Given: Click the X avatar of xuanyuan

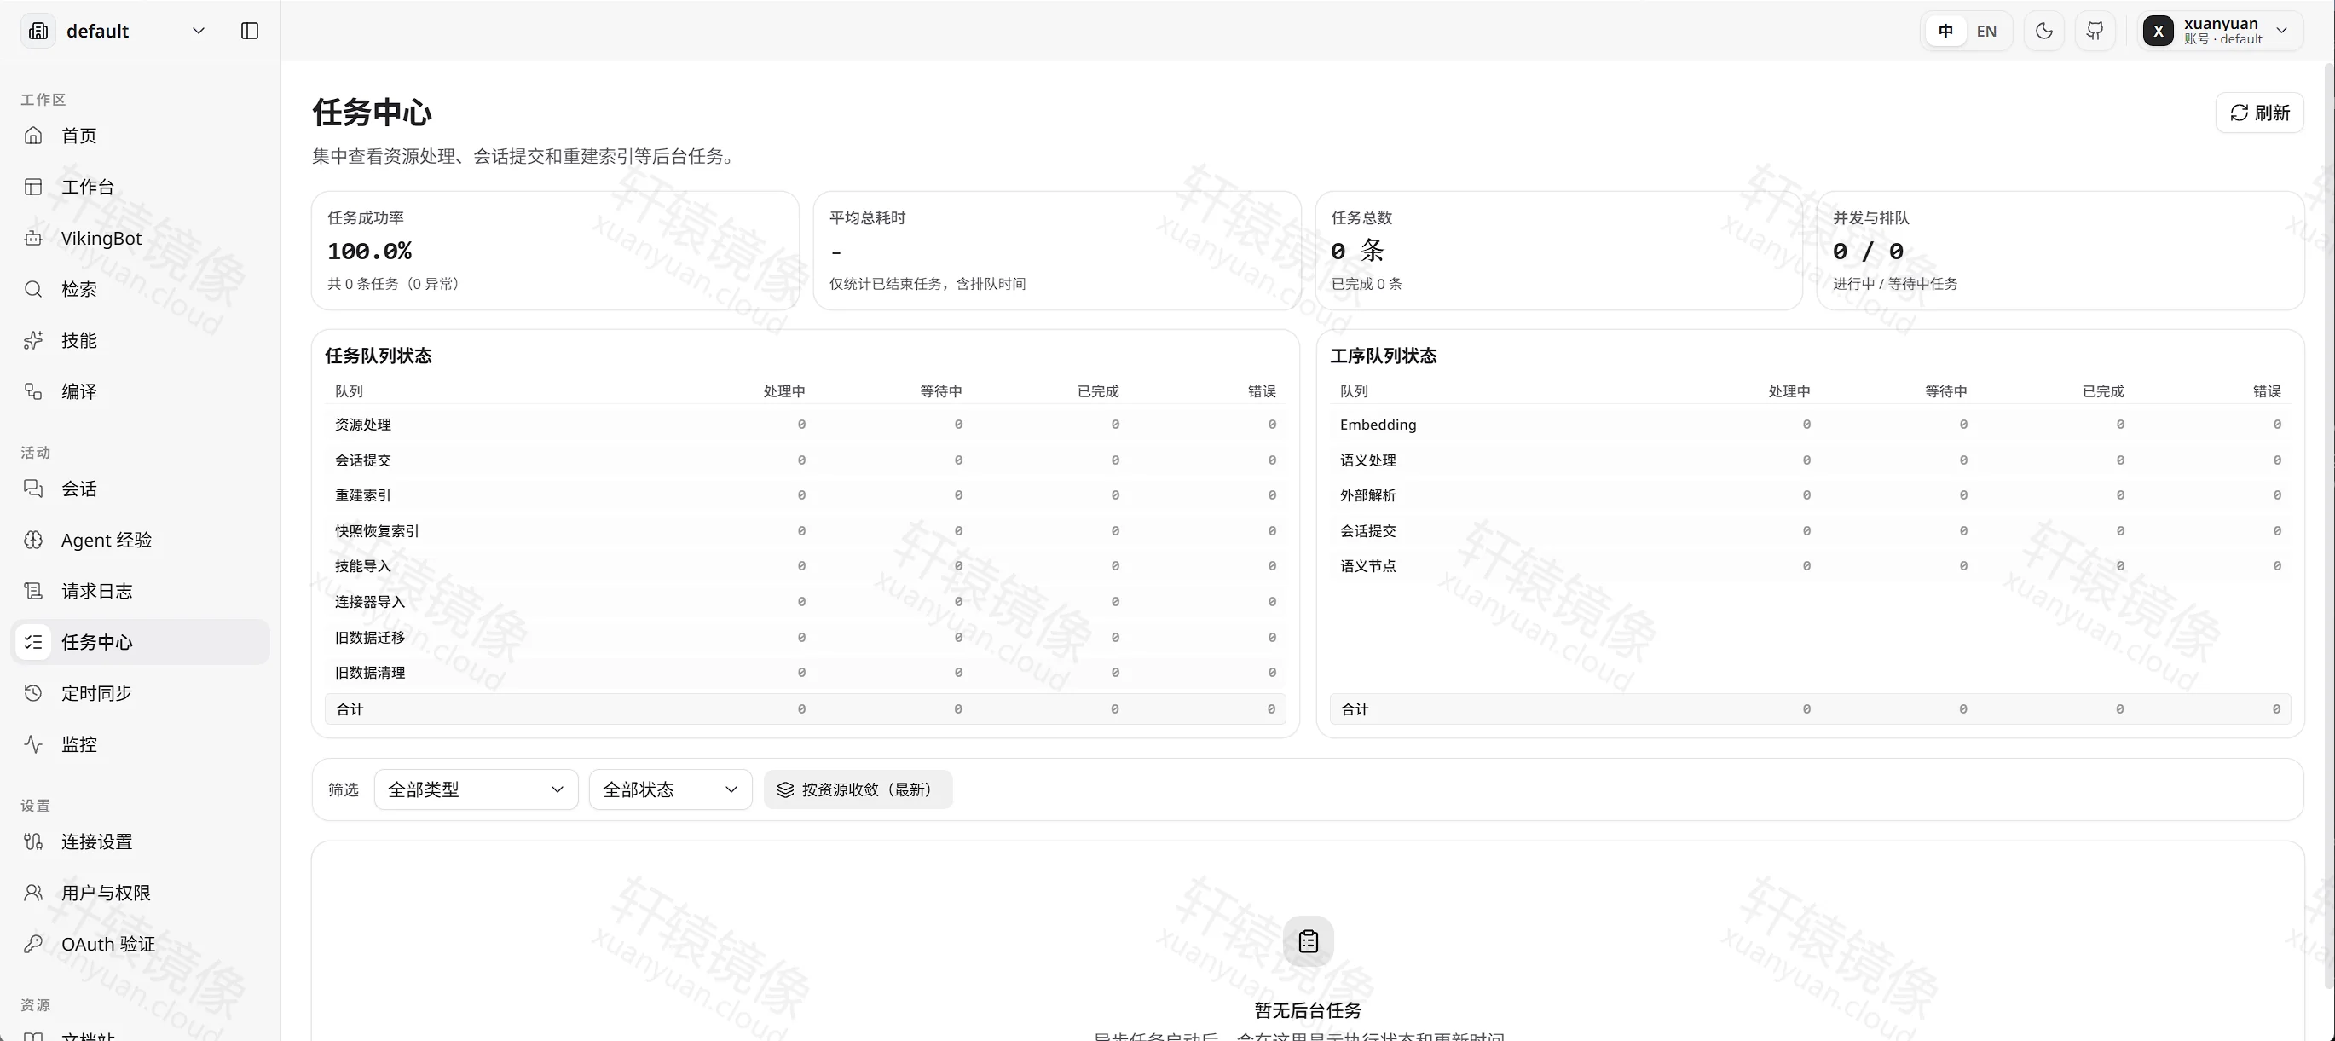Looking at the screenshot, I should 2159,31.
